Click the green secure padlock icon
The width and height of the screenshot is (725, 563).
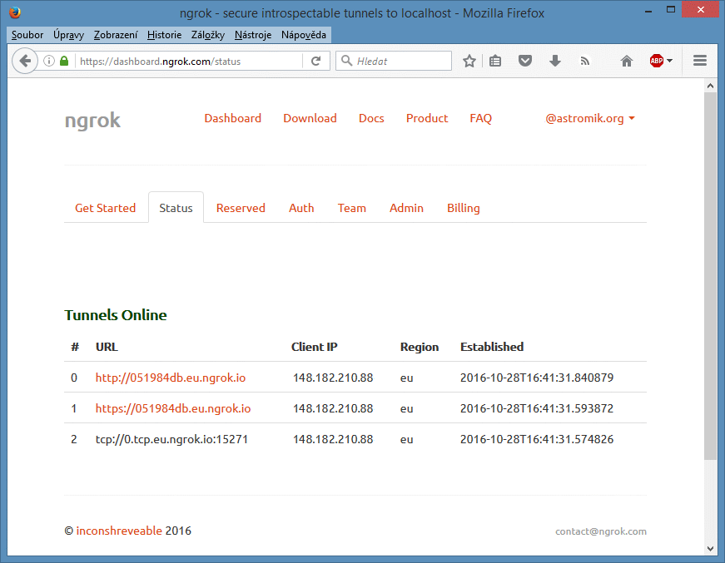[64, 61]
